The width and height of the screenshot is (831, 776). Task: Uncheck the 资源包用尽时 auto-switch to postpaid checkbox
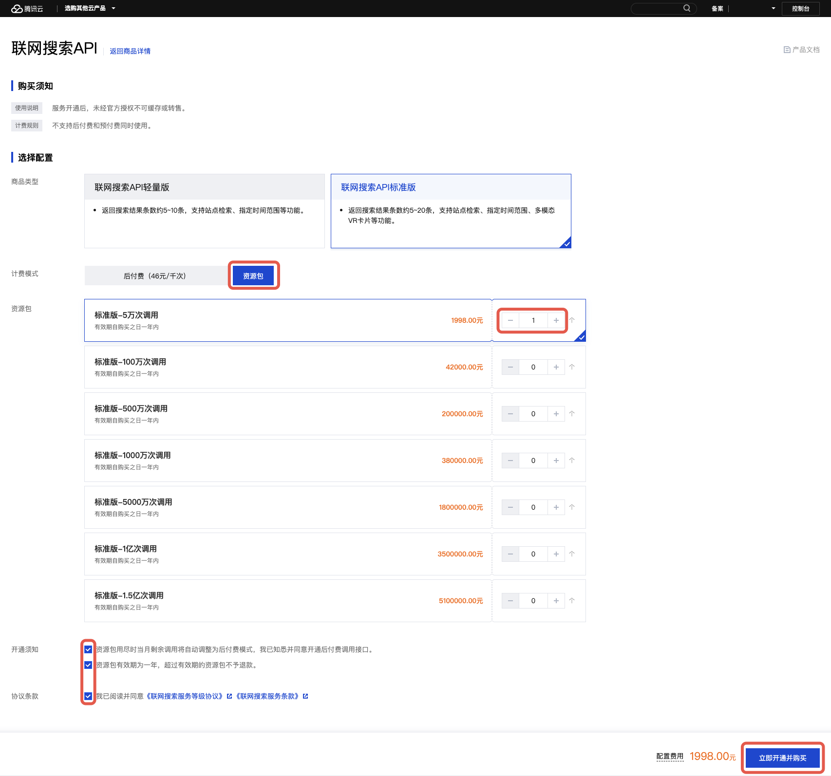pos(88,649)
